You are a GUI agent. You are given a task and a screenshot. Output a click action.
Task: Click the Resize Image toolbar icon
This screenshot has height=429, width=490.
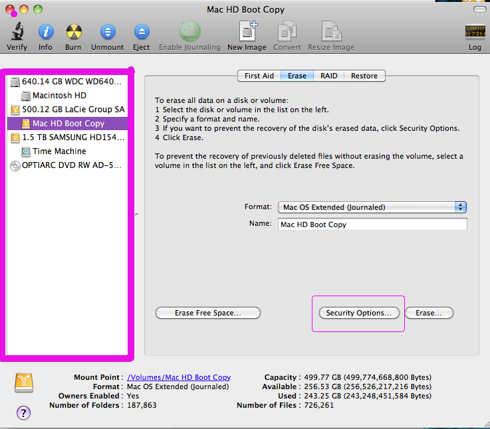331,31
